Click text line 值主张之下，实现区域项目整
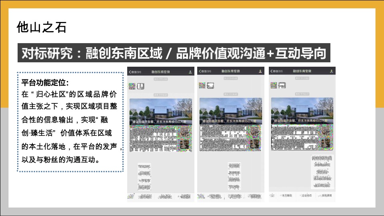This screenshot has height=216, width=384. coord(69,106)
